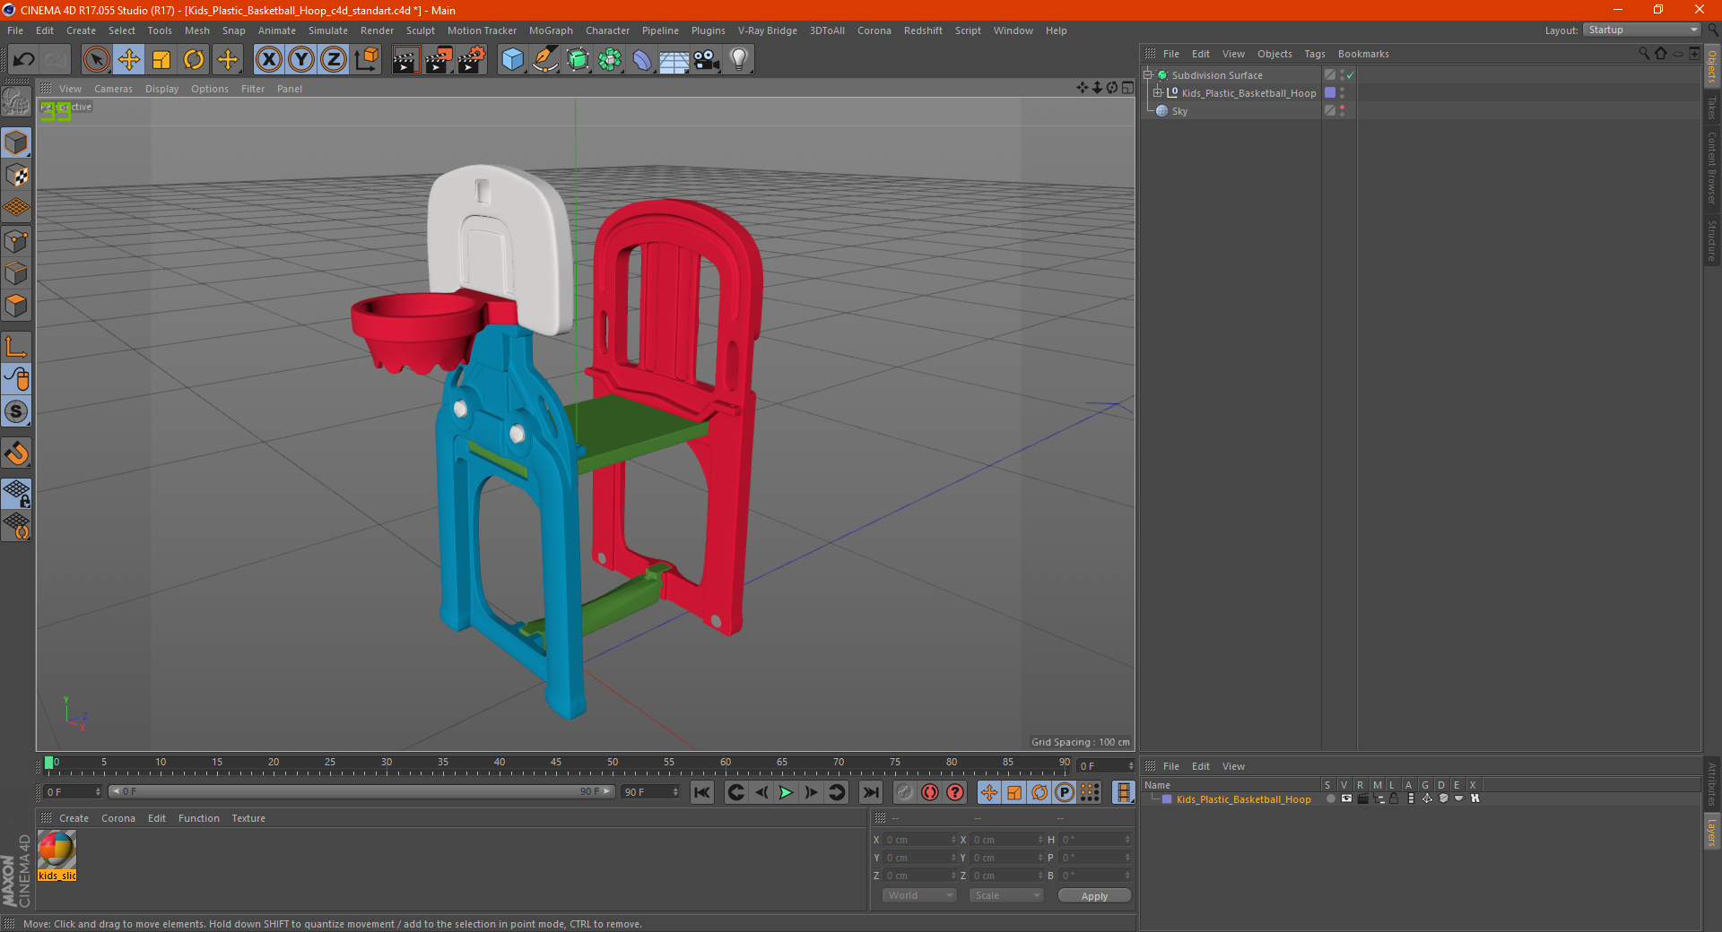Switch to Edges mode
The image size is (1722, 932).
click(x=16, y=273)
